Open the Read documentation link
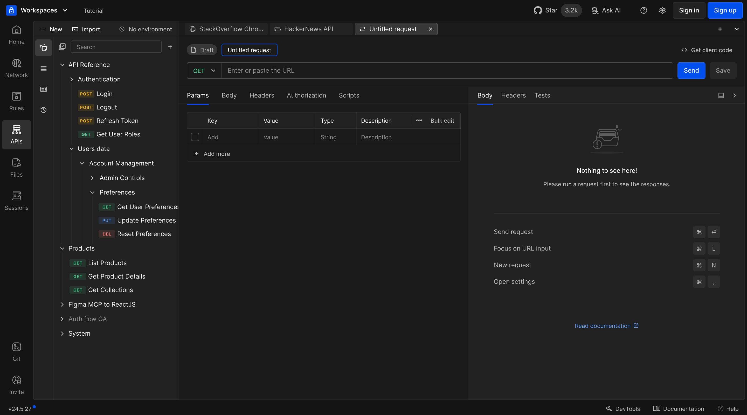This screenshot has height=415, width=747. pos(607,326)
